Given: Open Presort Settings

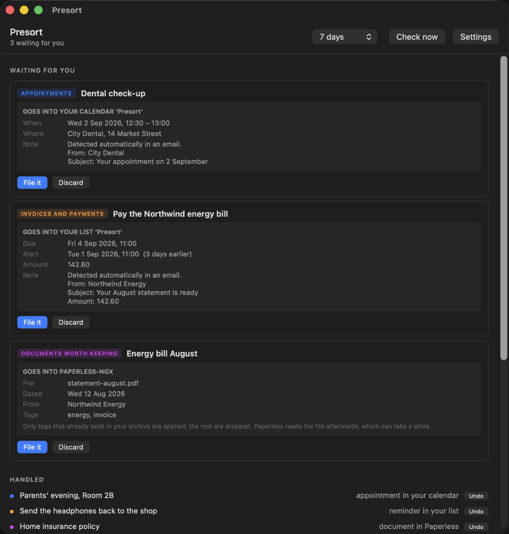Looking at the screenshot, I should tap(476, 37).
